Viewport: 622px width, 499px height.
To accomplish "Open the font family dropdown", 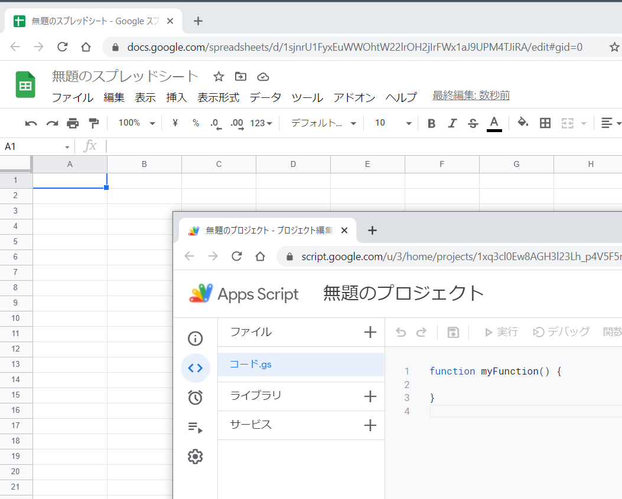I will point(323,123).
